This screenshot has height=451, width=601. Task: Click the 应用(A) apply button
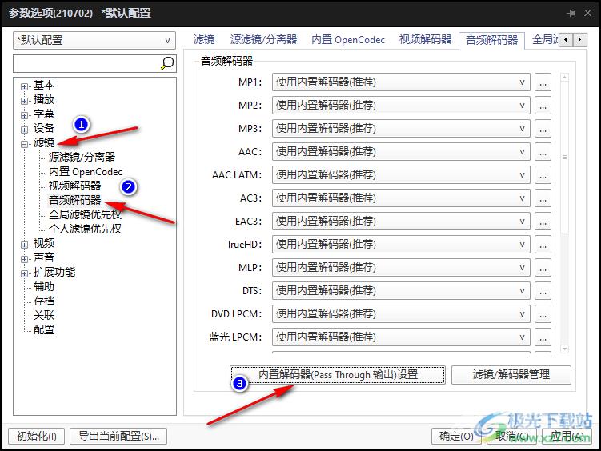point(567,436)
